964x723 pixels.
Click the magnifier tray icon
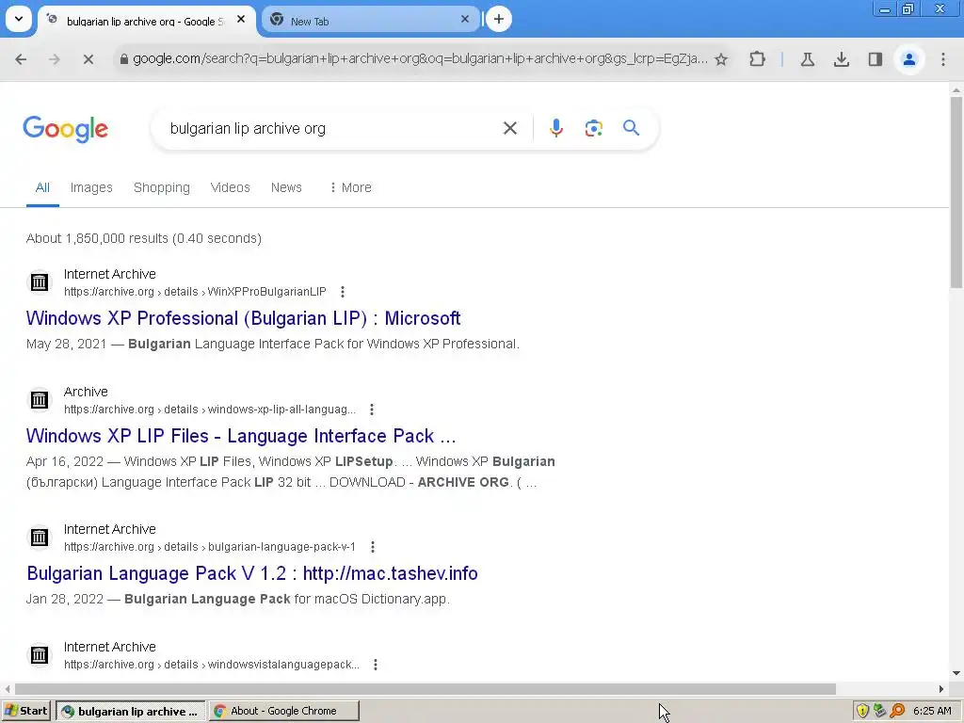tap(897, 711)
